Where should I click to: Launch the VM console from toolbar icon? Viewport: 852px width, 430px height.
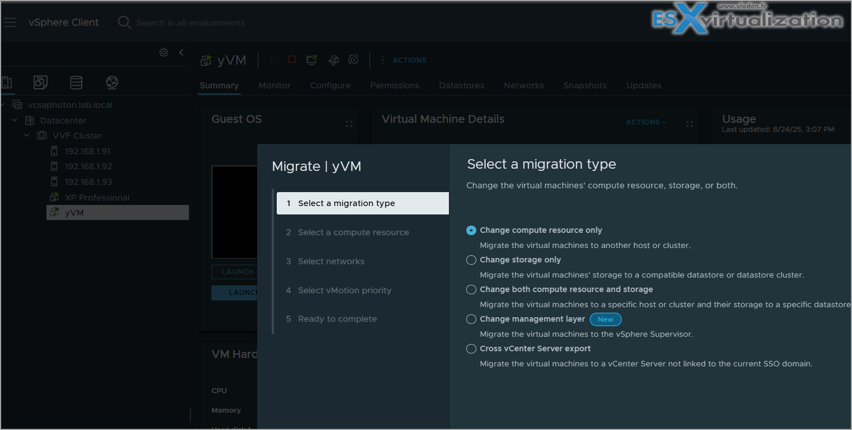tap(312, 59)
